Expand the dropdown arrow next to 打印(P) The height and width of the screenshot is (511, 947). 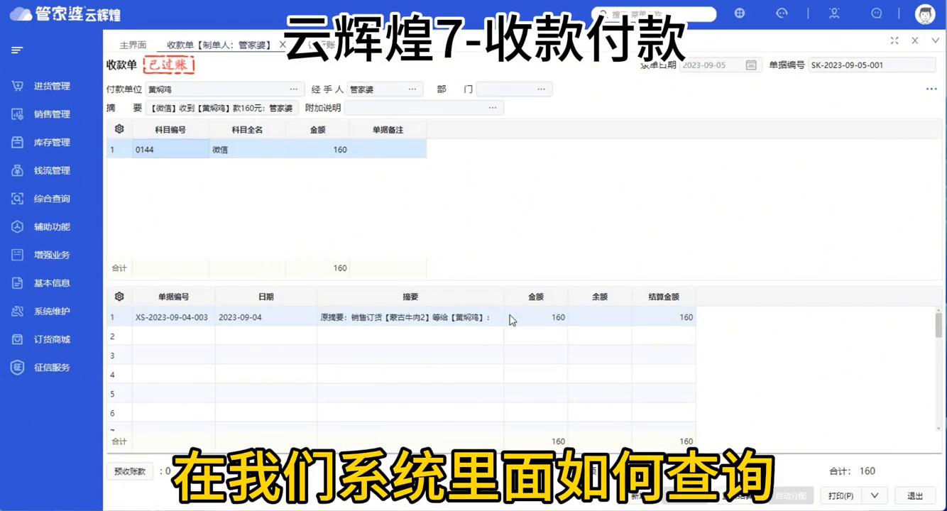pos(875,495)
